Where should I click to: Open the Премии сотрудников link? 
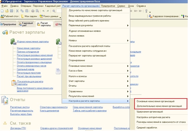(28, 52)
